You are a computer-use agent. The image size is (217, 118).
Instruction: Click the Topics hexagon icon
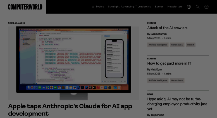click(93, 7)
